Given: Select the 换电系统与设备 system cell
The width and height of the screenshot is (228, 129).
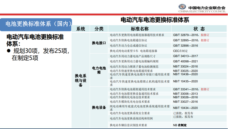Looking at the screenshot, I should coord(81,80).
